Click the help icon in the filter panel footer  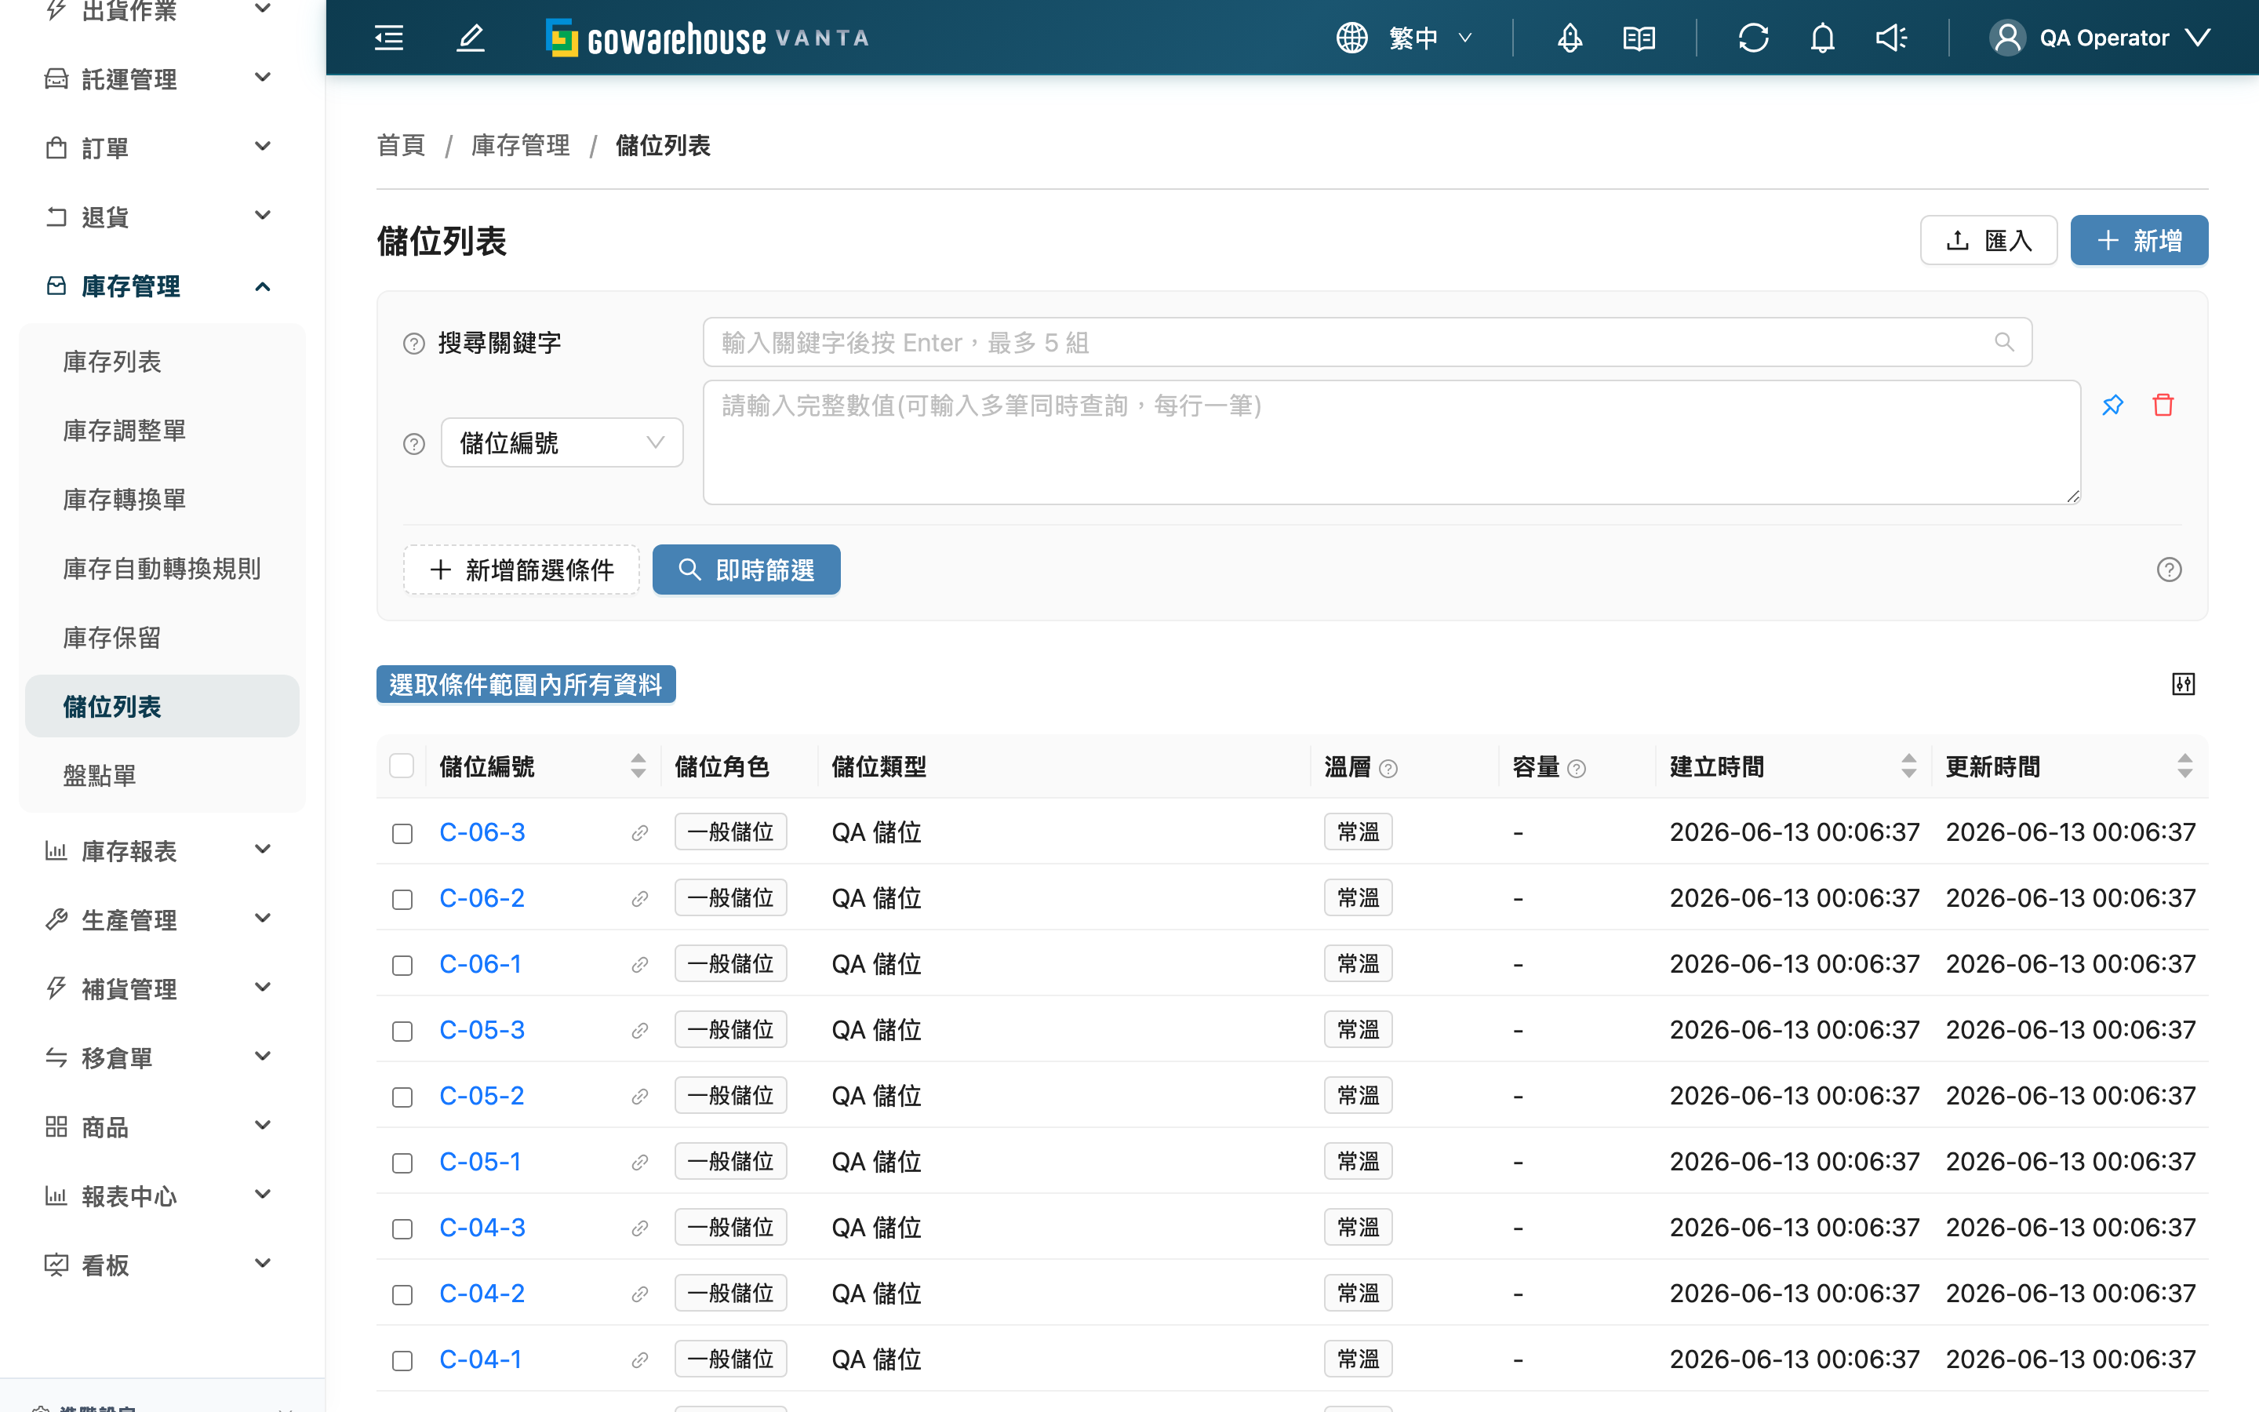2169,570
